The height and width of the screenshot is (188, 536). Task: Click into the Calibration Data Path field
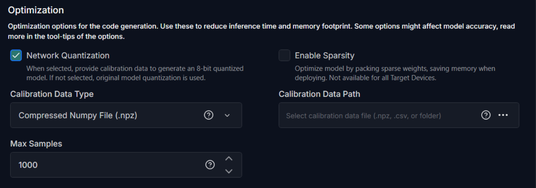coord(399,115)
